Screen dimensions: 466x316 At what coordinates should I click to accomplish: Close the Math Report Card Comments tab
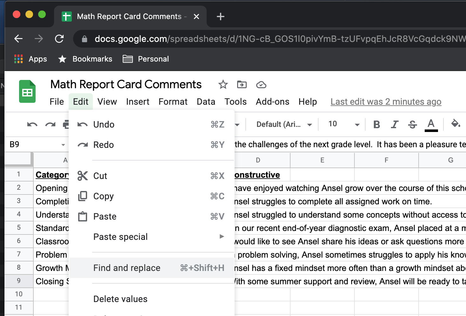click(196, 16)
